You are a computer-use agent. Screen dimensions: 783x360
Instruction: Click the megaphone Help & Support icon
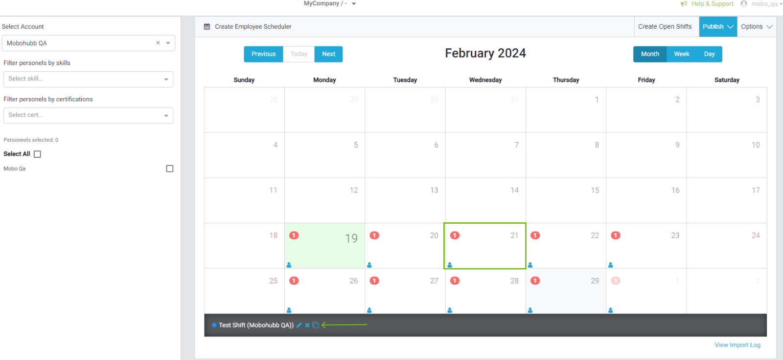point(684,4)
